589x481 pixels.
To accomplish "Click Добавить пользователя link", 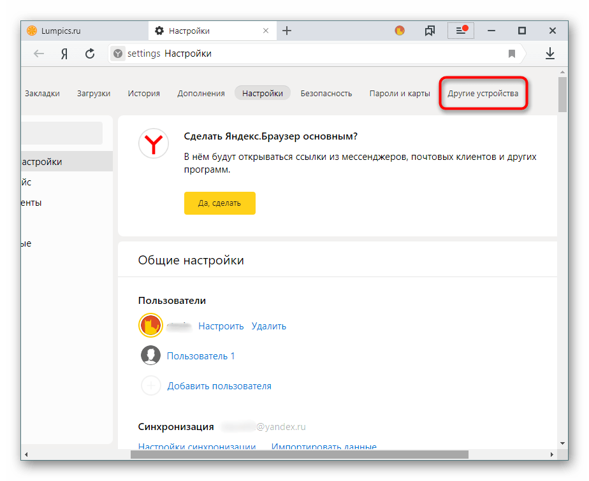I will click(219, 386).
